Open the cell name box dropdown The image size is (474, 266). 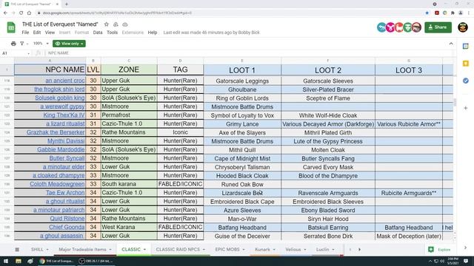(29, 53)
